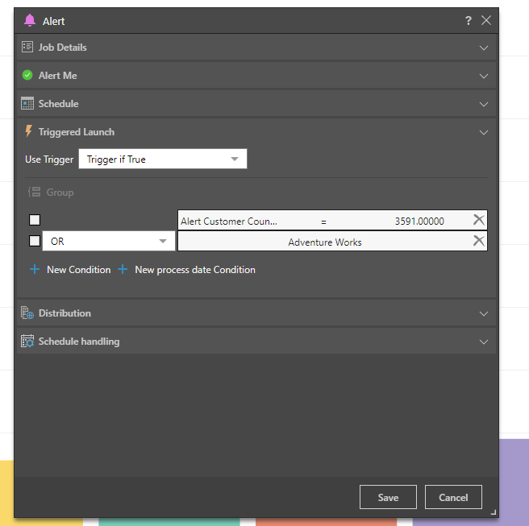Add a New Condition
This screenshot has height=526, width=529.
(x=70, y=270)
